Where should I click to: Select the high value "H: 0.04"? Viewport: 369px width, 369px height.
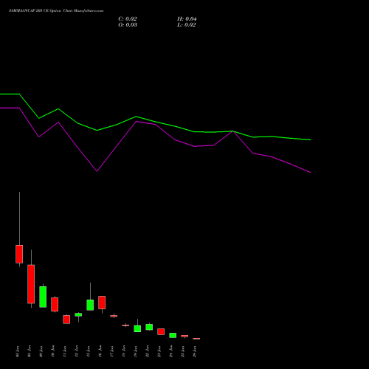tap(187, 19)
